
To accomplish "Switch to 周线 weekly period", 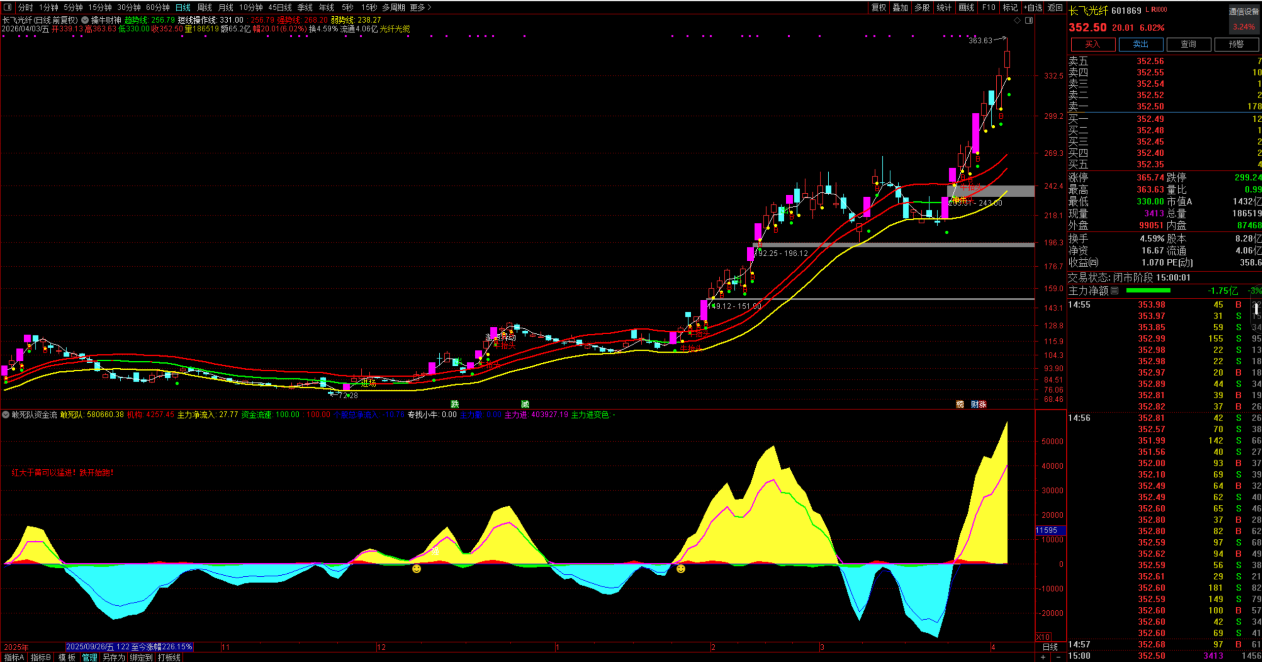I will [204, 7].
